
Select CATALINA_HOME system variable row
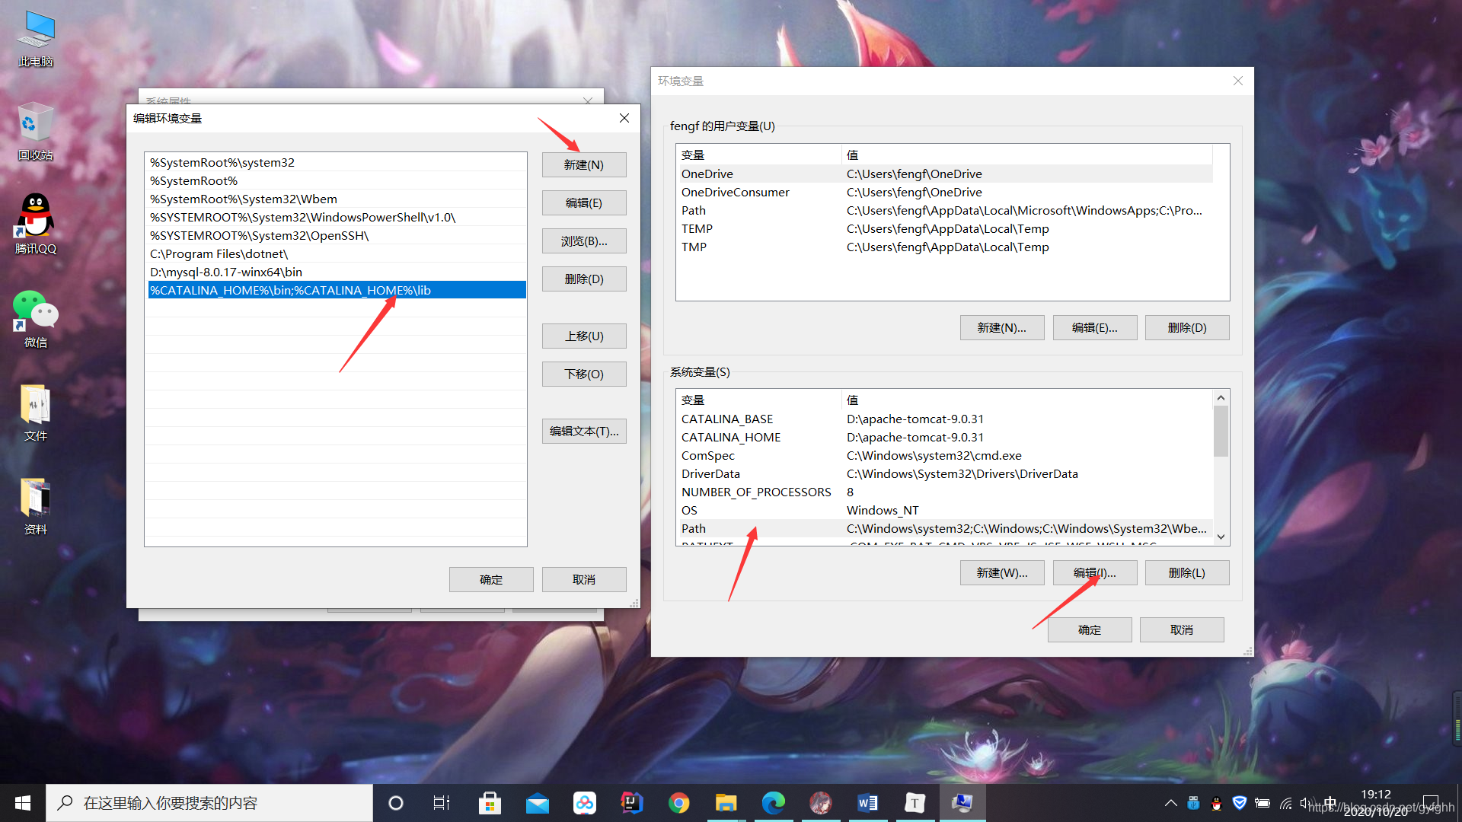click(944, 438)
